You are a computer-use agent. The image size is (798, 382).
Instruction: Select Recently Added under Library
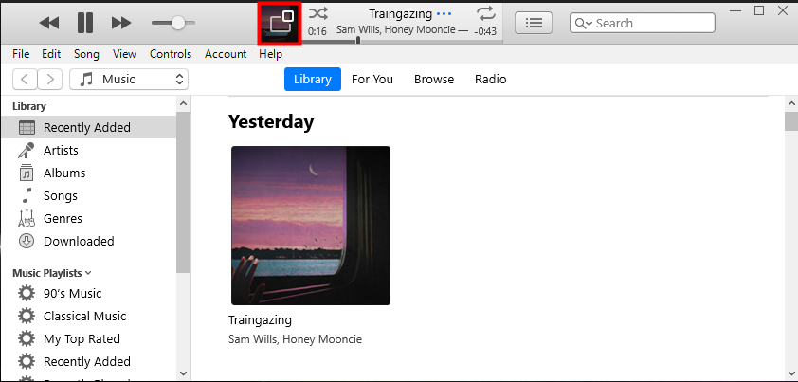point(88,127)
